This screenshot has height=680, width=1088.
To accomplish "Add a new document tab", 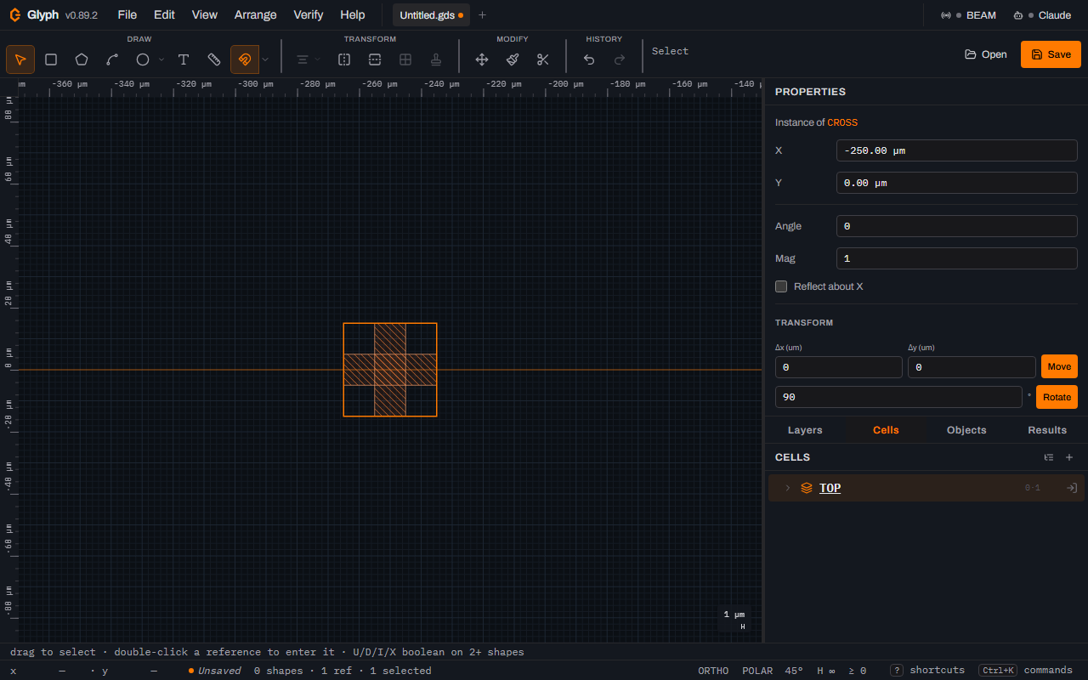I will pyautogui.click(x=482, y=15).
